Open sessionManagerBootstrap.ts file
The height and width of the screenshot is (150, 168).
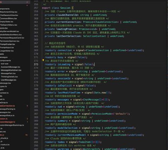12,125
